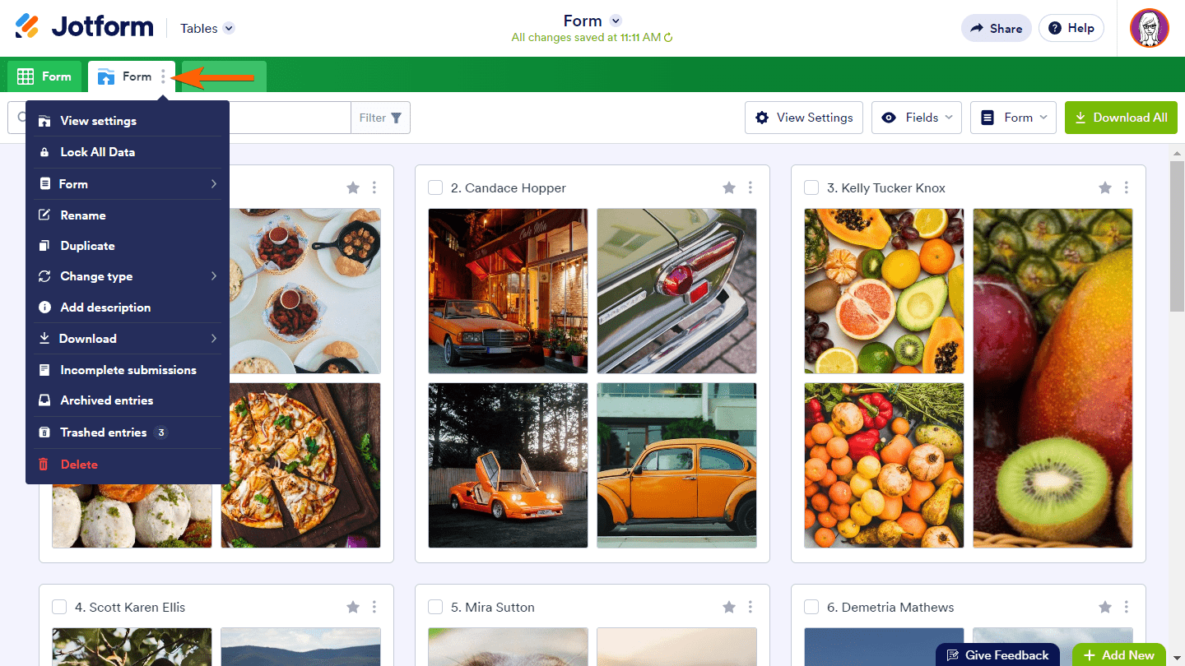Click the Download All button
This screenshot has height=666, width=1185.
pyautogui.click(x=1121, y=118)
